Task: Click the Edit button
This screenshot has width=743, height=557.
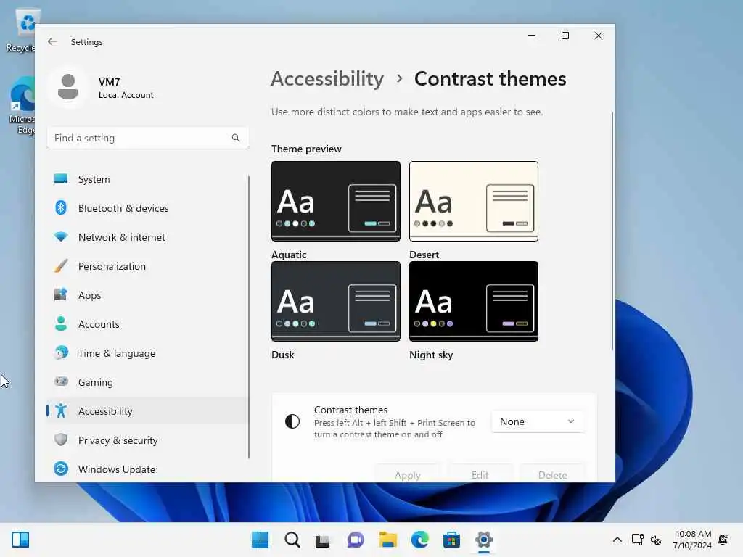Action: point(480,474)
